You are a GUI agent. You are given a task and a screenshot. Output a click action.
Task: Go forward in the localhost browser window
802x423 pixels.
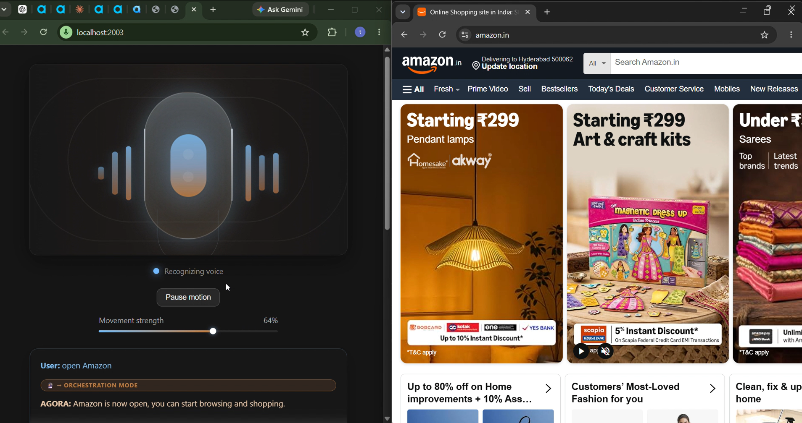point(24,32)
